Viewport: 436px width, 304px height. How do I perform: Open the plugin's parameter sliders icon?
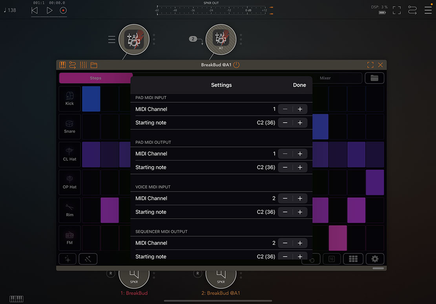[83, 65]
